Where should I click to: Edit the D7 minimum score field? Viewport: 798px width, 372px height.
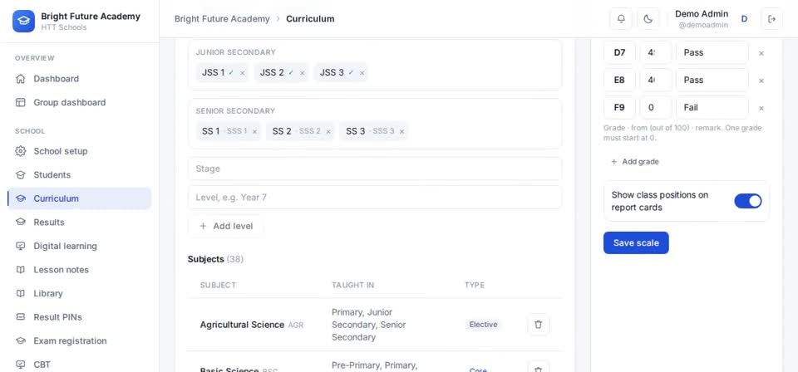(656, 52)
